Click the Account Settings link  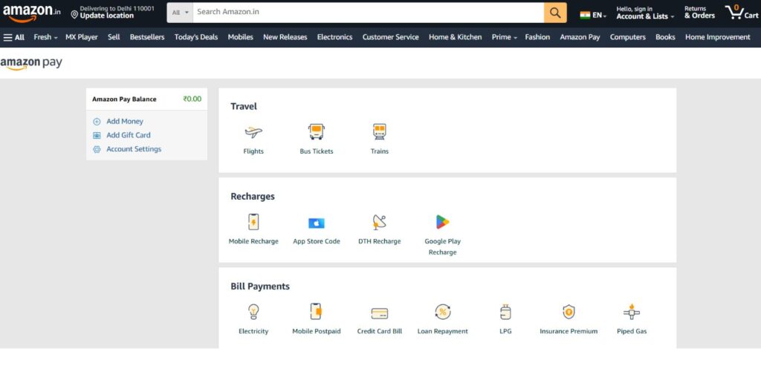(134, 149)
